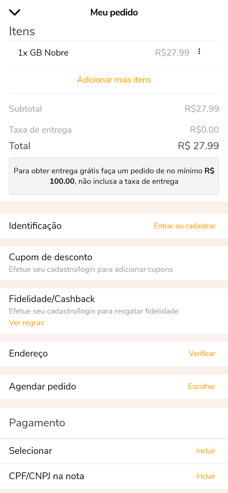
Task: Click Adicionar mais itens to add items
Action: pos(114,80)
